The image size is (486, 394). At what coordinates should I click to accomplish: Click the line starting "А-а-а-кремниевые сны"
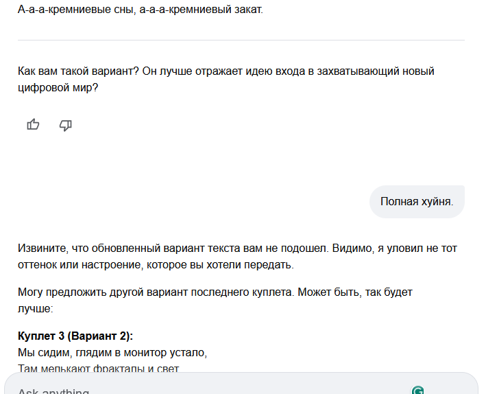point(75,11)
